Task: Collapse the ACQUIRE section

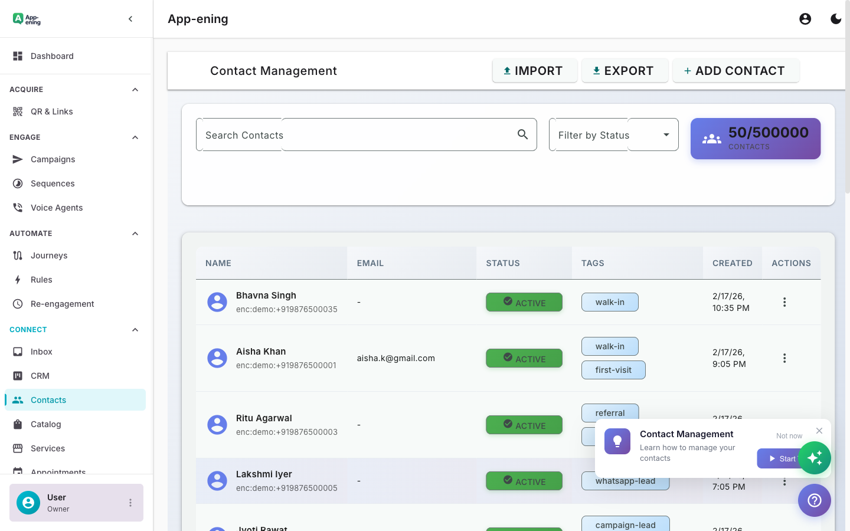Action: pyautogui.click(x=135, y=89)
